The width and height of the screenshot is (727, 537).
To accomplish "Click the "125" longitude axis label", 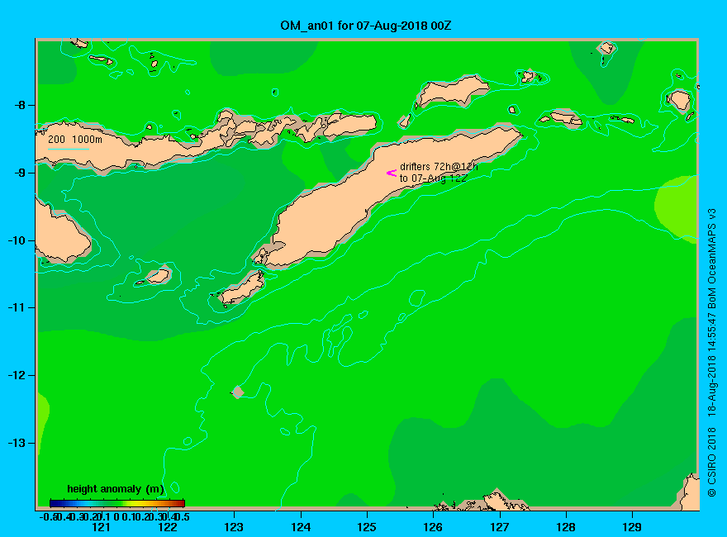I will (x=367, y=527).
